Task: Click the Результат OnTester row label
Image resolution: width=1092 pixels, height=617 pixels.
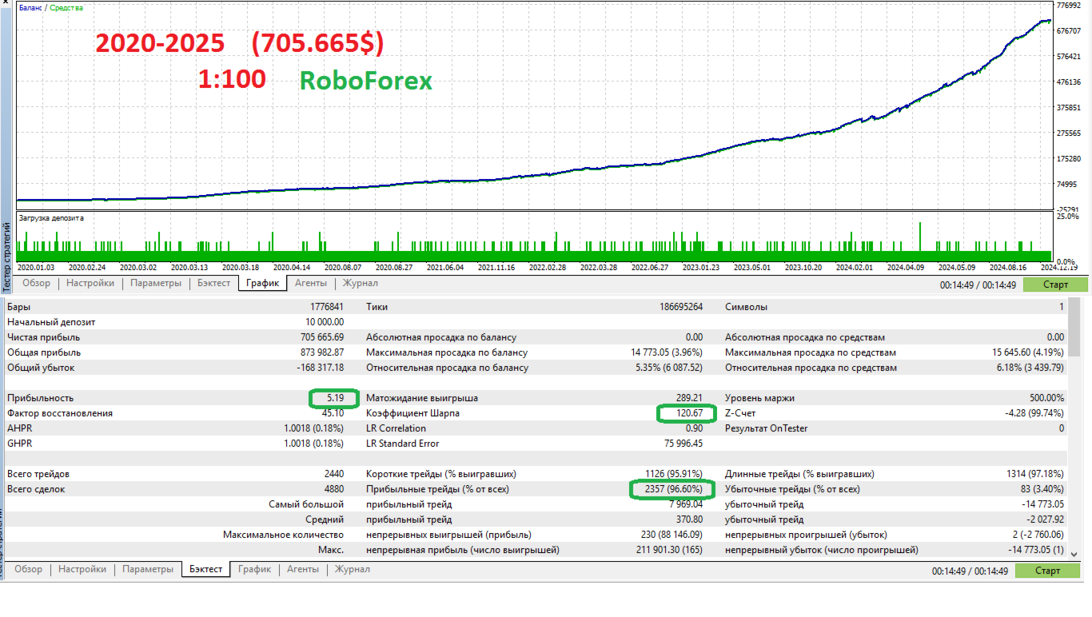Action: [766, 428]
